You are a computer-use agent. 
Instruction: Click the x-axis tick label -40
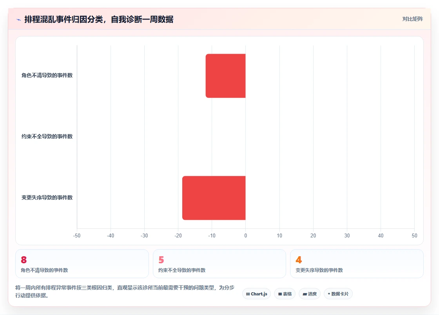(x=111, y=235)
